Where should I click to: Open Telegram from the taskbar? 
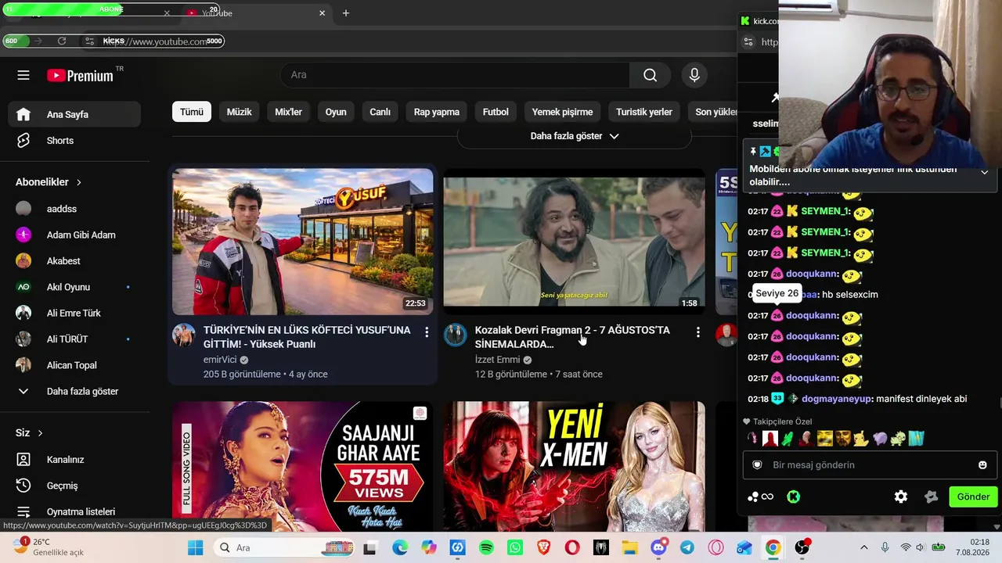[x=687, y=548]
